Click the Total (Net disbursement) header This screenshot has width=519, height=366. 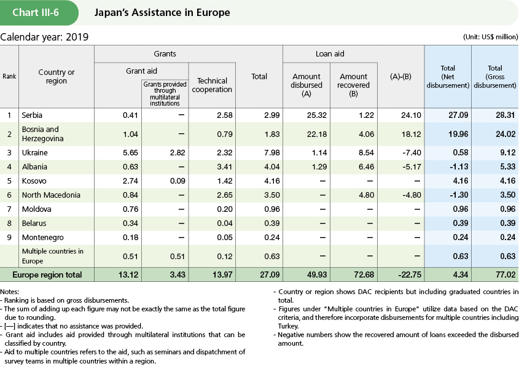[447, 77]
